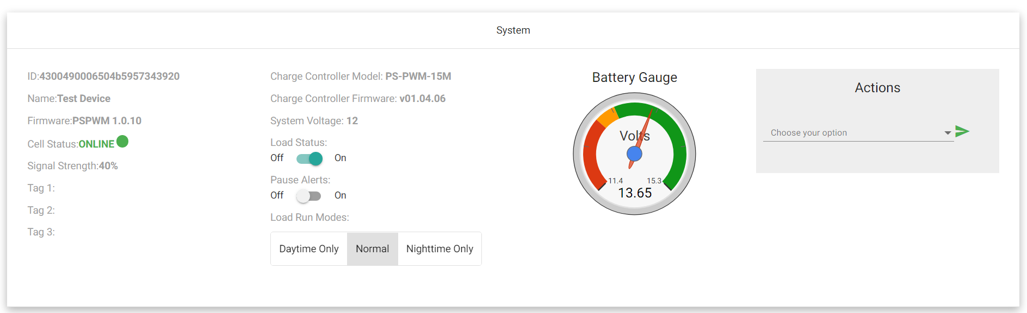Select the Nighttime Only load run mode
1027x313 pixels.
[440, 249]
